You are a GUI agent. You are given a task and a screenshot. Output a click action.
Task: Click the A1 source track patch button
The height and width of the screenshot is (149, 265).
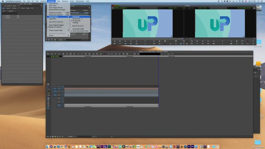pyautogui.click(x=55, y=92)
